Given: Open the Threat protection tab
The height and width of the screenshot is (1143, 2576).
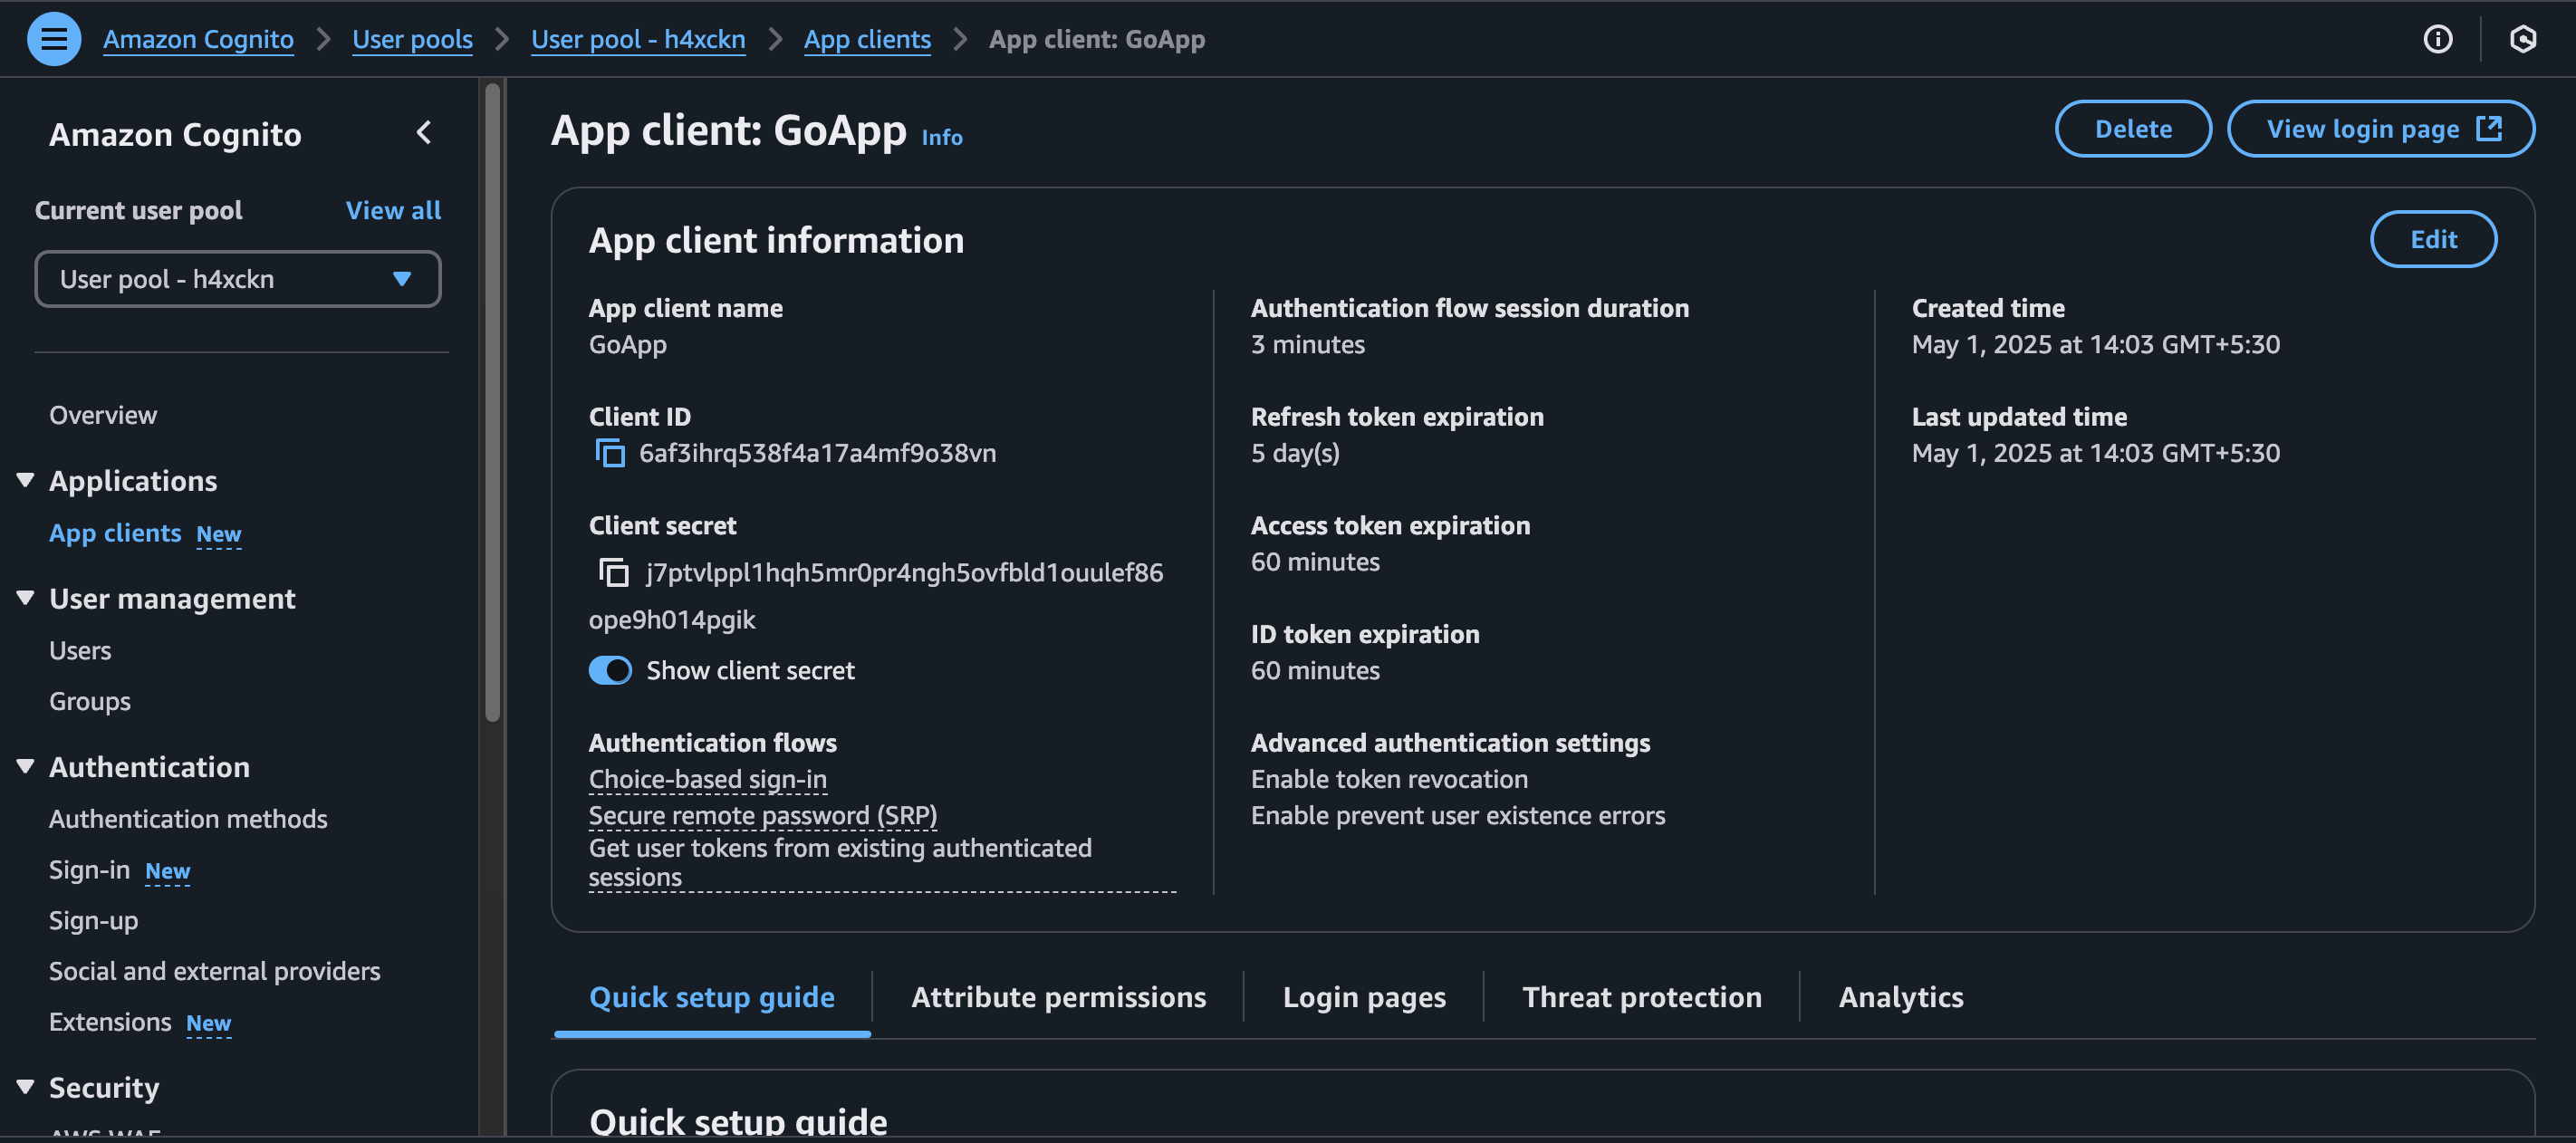Looking at the screenshot, I should [1641, 997].
